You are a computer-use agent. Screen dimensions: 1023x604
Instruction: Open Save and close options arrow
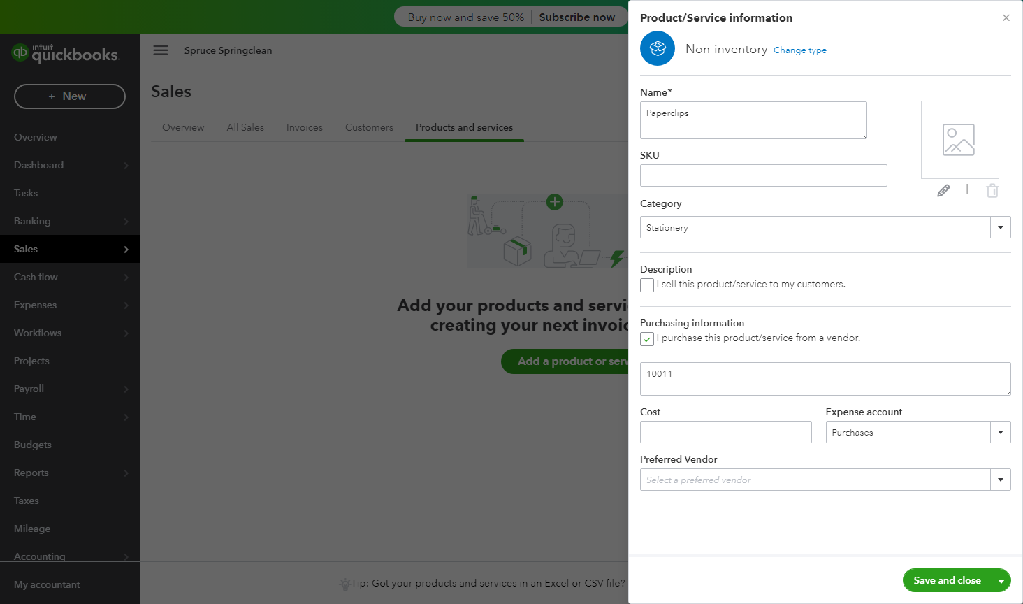[x=1001, y=581]
